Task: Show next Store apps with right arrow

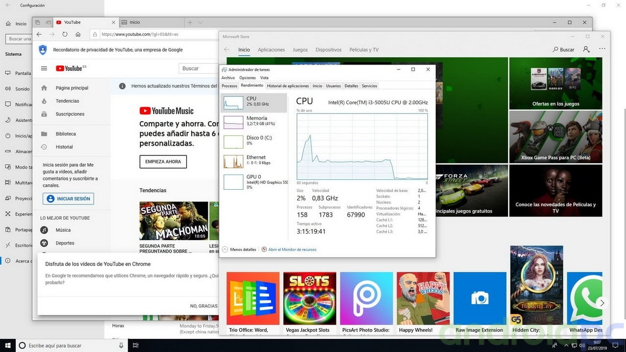Action: [602, 303]
